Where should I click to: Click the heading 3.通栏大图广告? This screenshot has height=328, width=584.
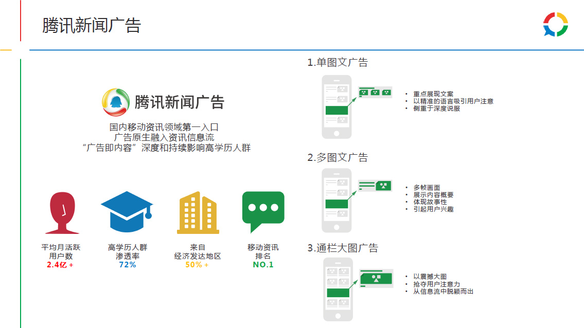343,248
